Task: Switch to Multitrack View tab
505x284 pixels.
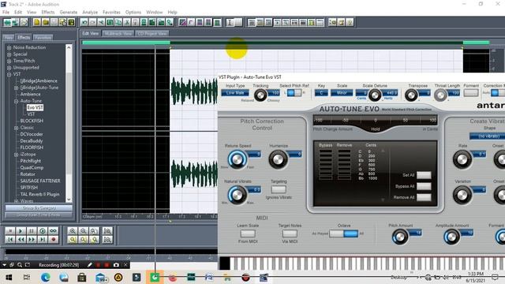Action: click(x=118, y=33)
